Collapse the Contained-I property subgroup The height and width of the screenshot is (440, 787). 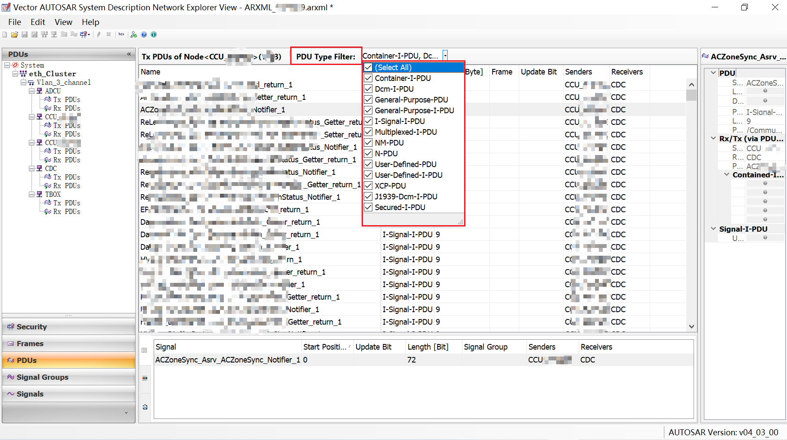[727, 174]
